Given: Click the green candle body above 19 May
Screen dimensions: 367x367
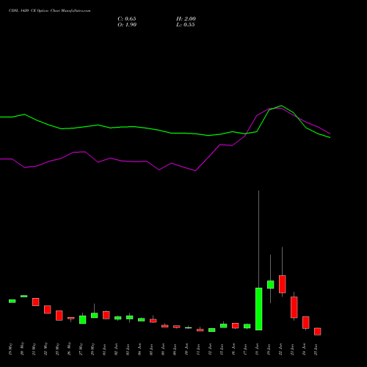Looking at the screenshot, I should click(12, 301).
